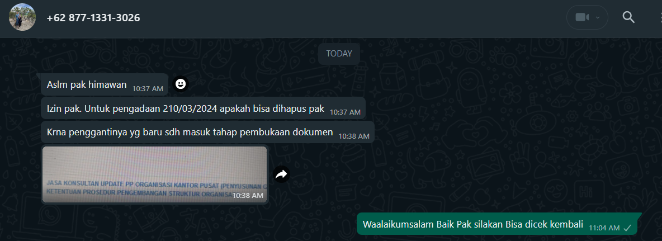
Task: Open the three-dot chat menu at the edge
Action: point(660,17)
